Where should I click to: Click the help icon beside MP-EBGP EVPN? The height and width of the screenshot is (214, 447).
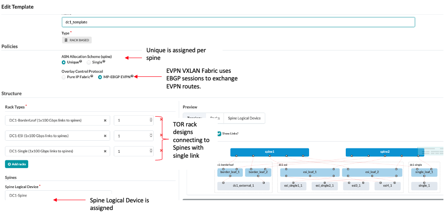pos(132,76)
